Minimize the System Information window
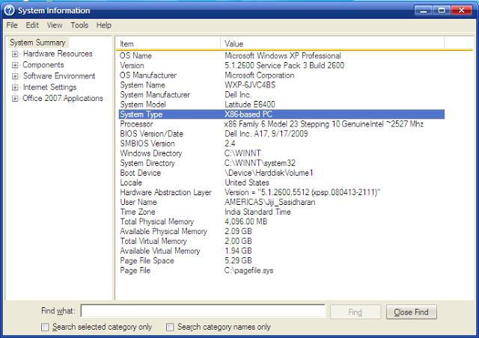 coord(423,10)
